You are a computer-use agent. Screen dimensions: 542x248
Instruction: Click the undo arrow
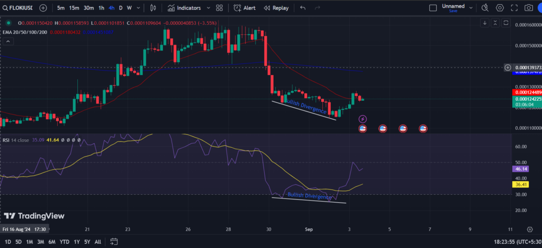click(303, 7)
